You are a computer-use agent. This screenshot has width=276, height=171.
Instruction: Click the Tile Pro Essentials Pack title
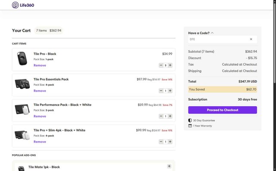pos(51,79)
